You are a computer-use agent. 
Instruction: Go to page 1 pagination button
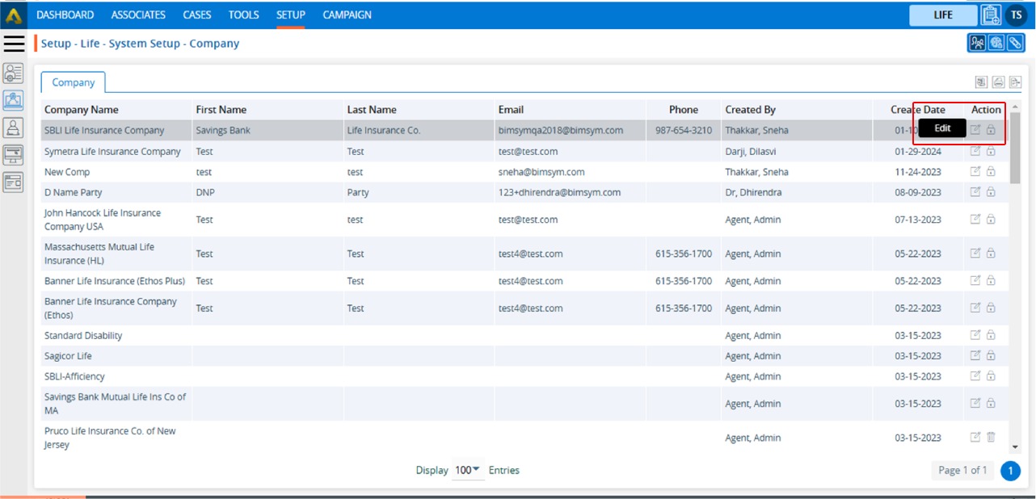(x=1010, y=471)
